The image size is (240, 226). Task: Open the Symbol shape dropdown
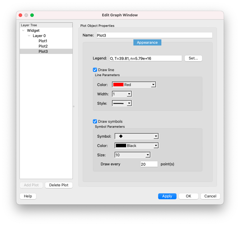coord(136,136)
